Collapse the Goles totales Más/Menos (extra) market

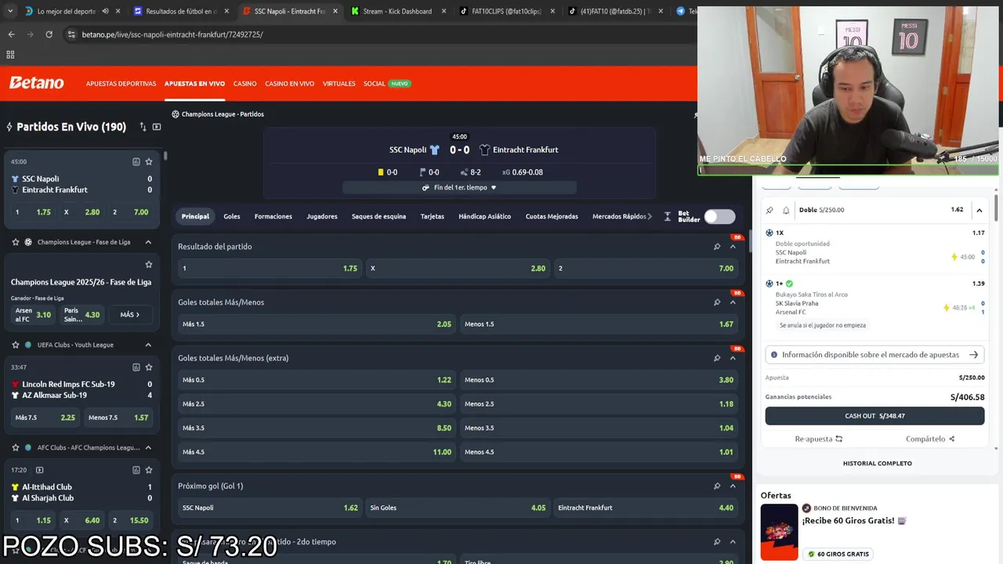(733, 358)
